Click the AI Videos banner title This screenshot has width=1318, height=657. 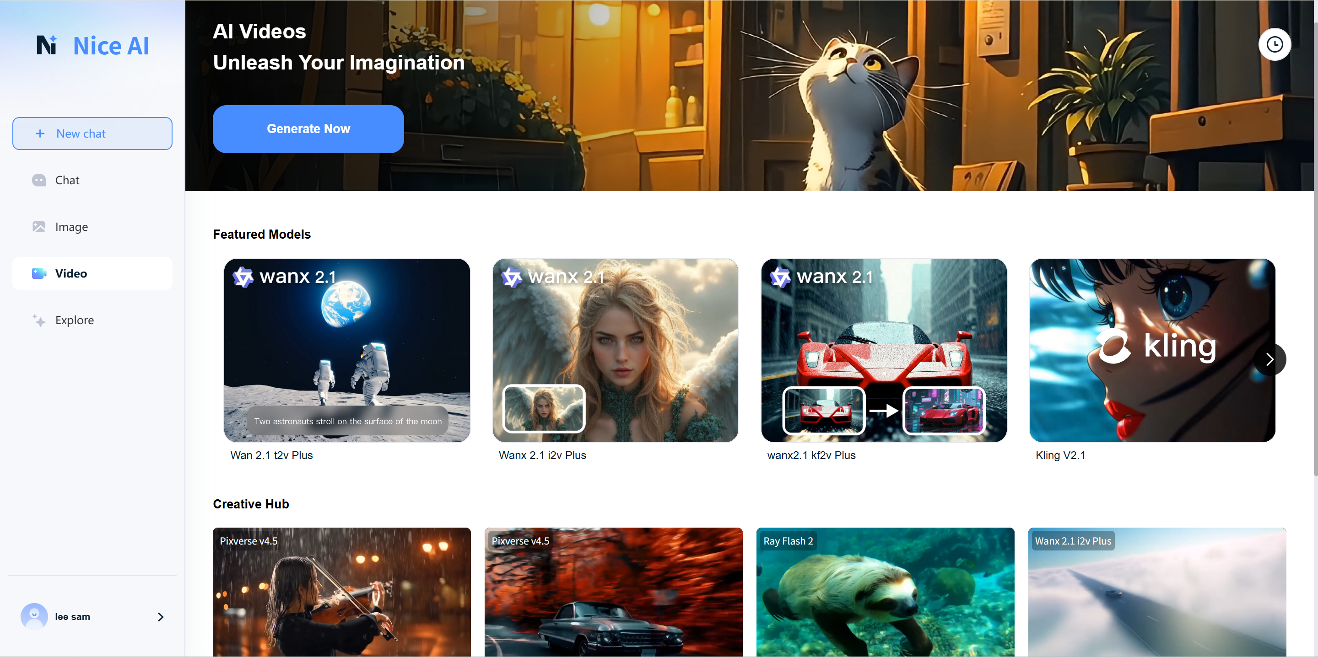point(259,32)
